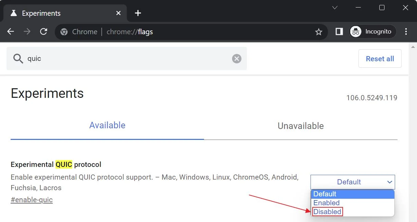
Task: Select the Available tab
Action: point(107,125)
